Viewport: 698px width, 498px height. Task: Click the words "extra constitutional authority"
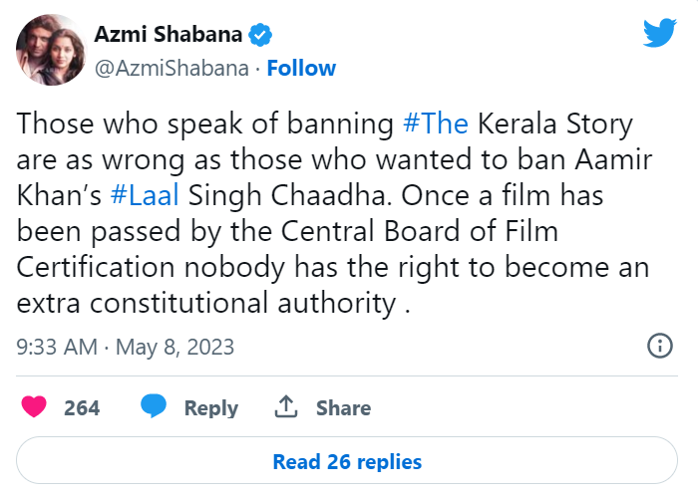[x=207, y=303]
